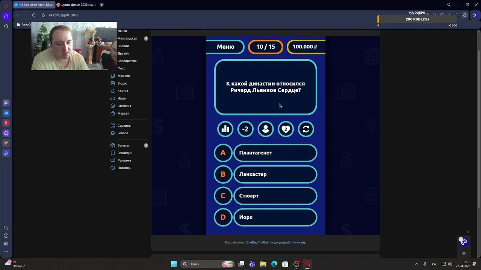Open Друзья in VK sidebar
This screenshot has height=270, width=481.
point(123,53)
